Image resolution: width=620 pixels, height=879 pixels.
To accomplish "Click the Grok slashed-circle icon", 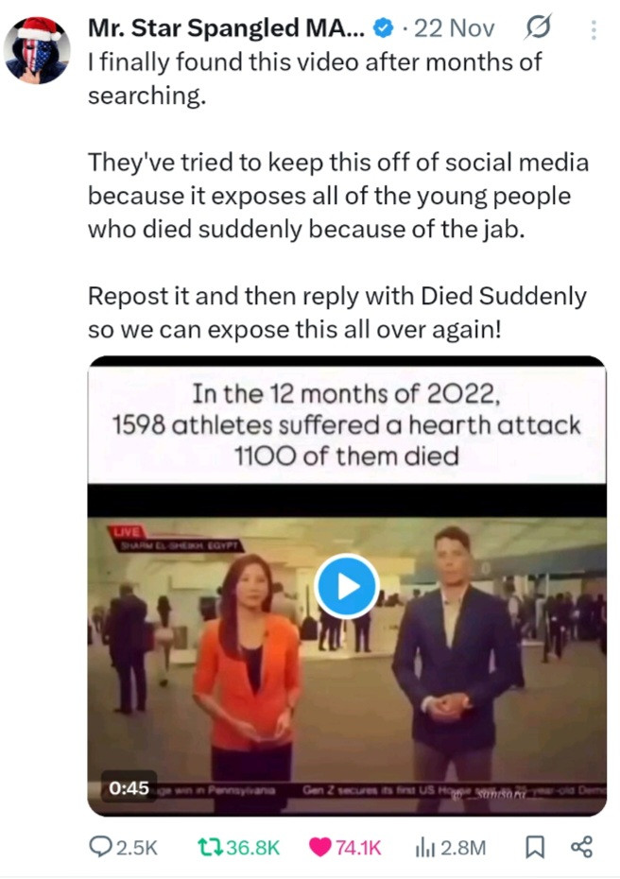I will pos(538,26).
